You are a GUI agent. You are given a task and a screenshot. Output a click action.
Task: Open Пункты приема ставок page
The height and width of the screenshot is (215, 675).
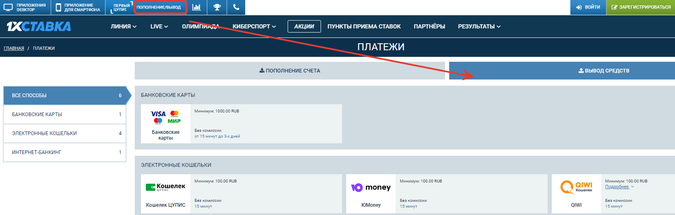pyautogui.click(x=364, y=26)
